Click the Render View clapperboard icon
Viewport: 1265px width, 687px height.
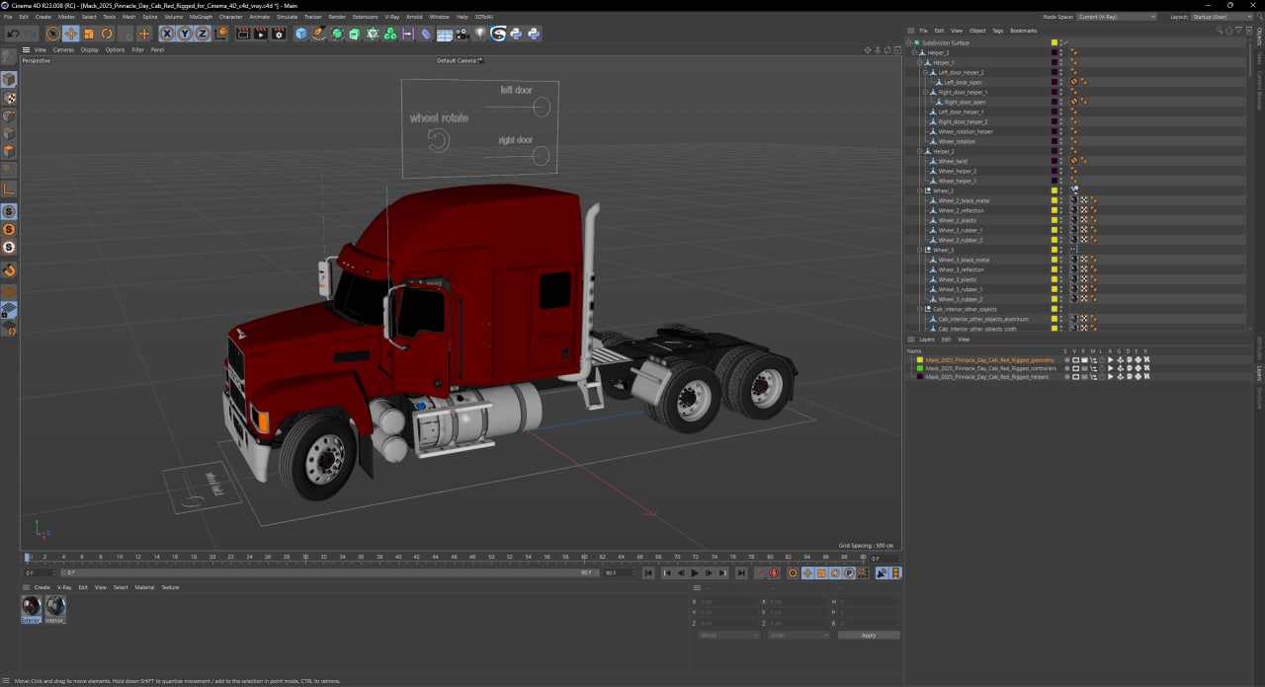click(243, 34)
